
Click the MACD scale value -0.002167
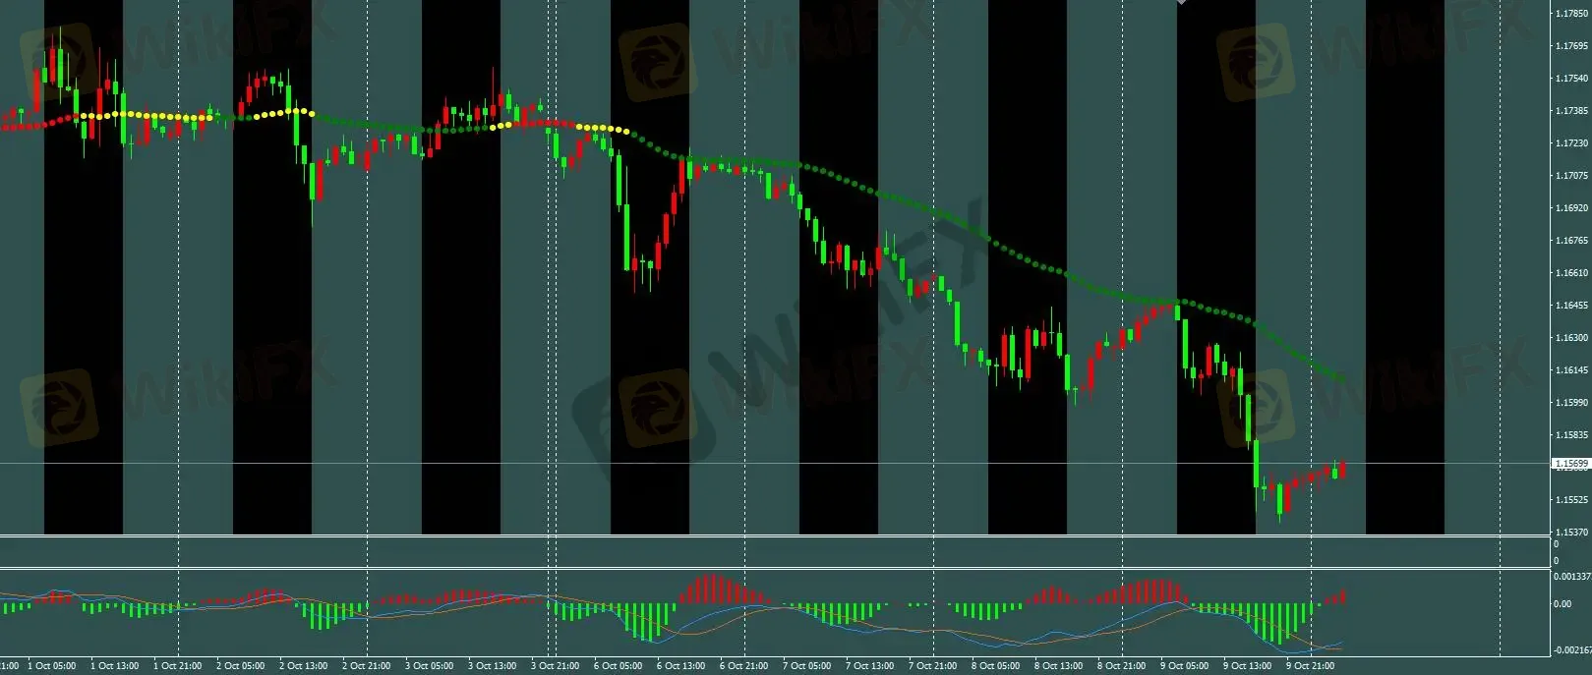point(1571,650)
